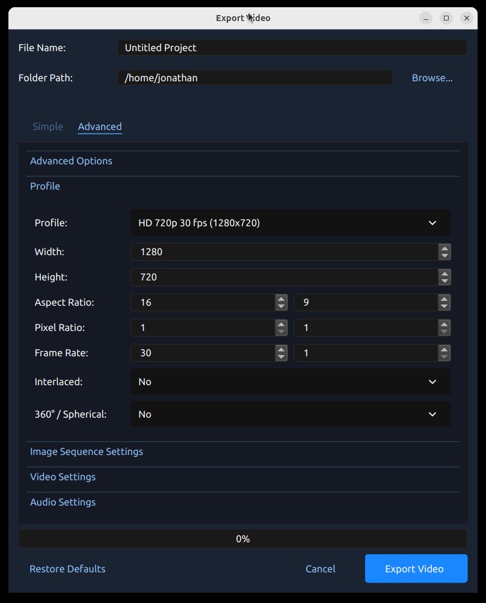This screenshot has width=486, height=603.
Task: Collapse the Profile section
Action: click(x=45, y=186)
